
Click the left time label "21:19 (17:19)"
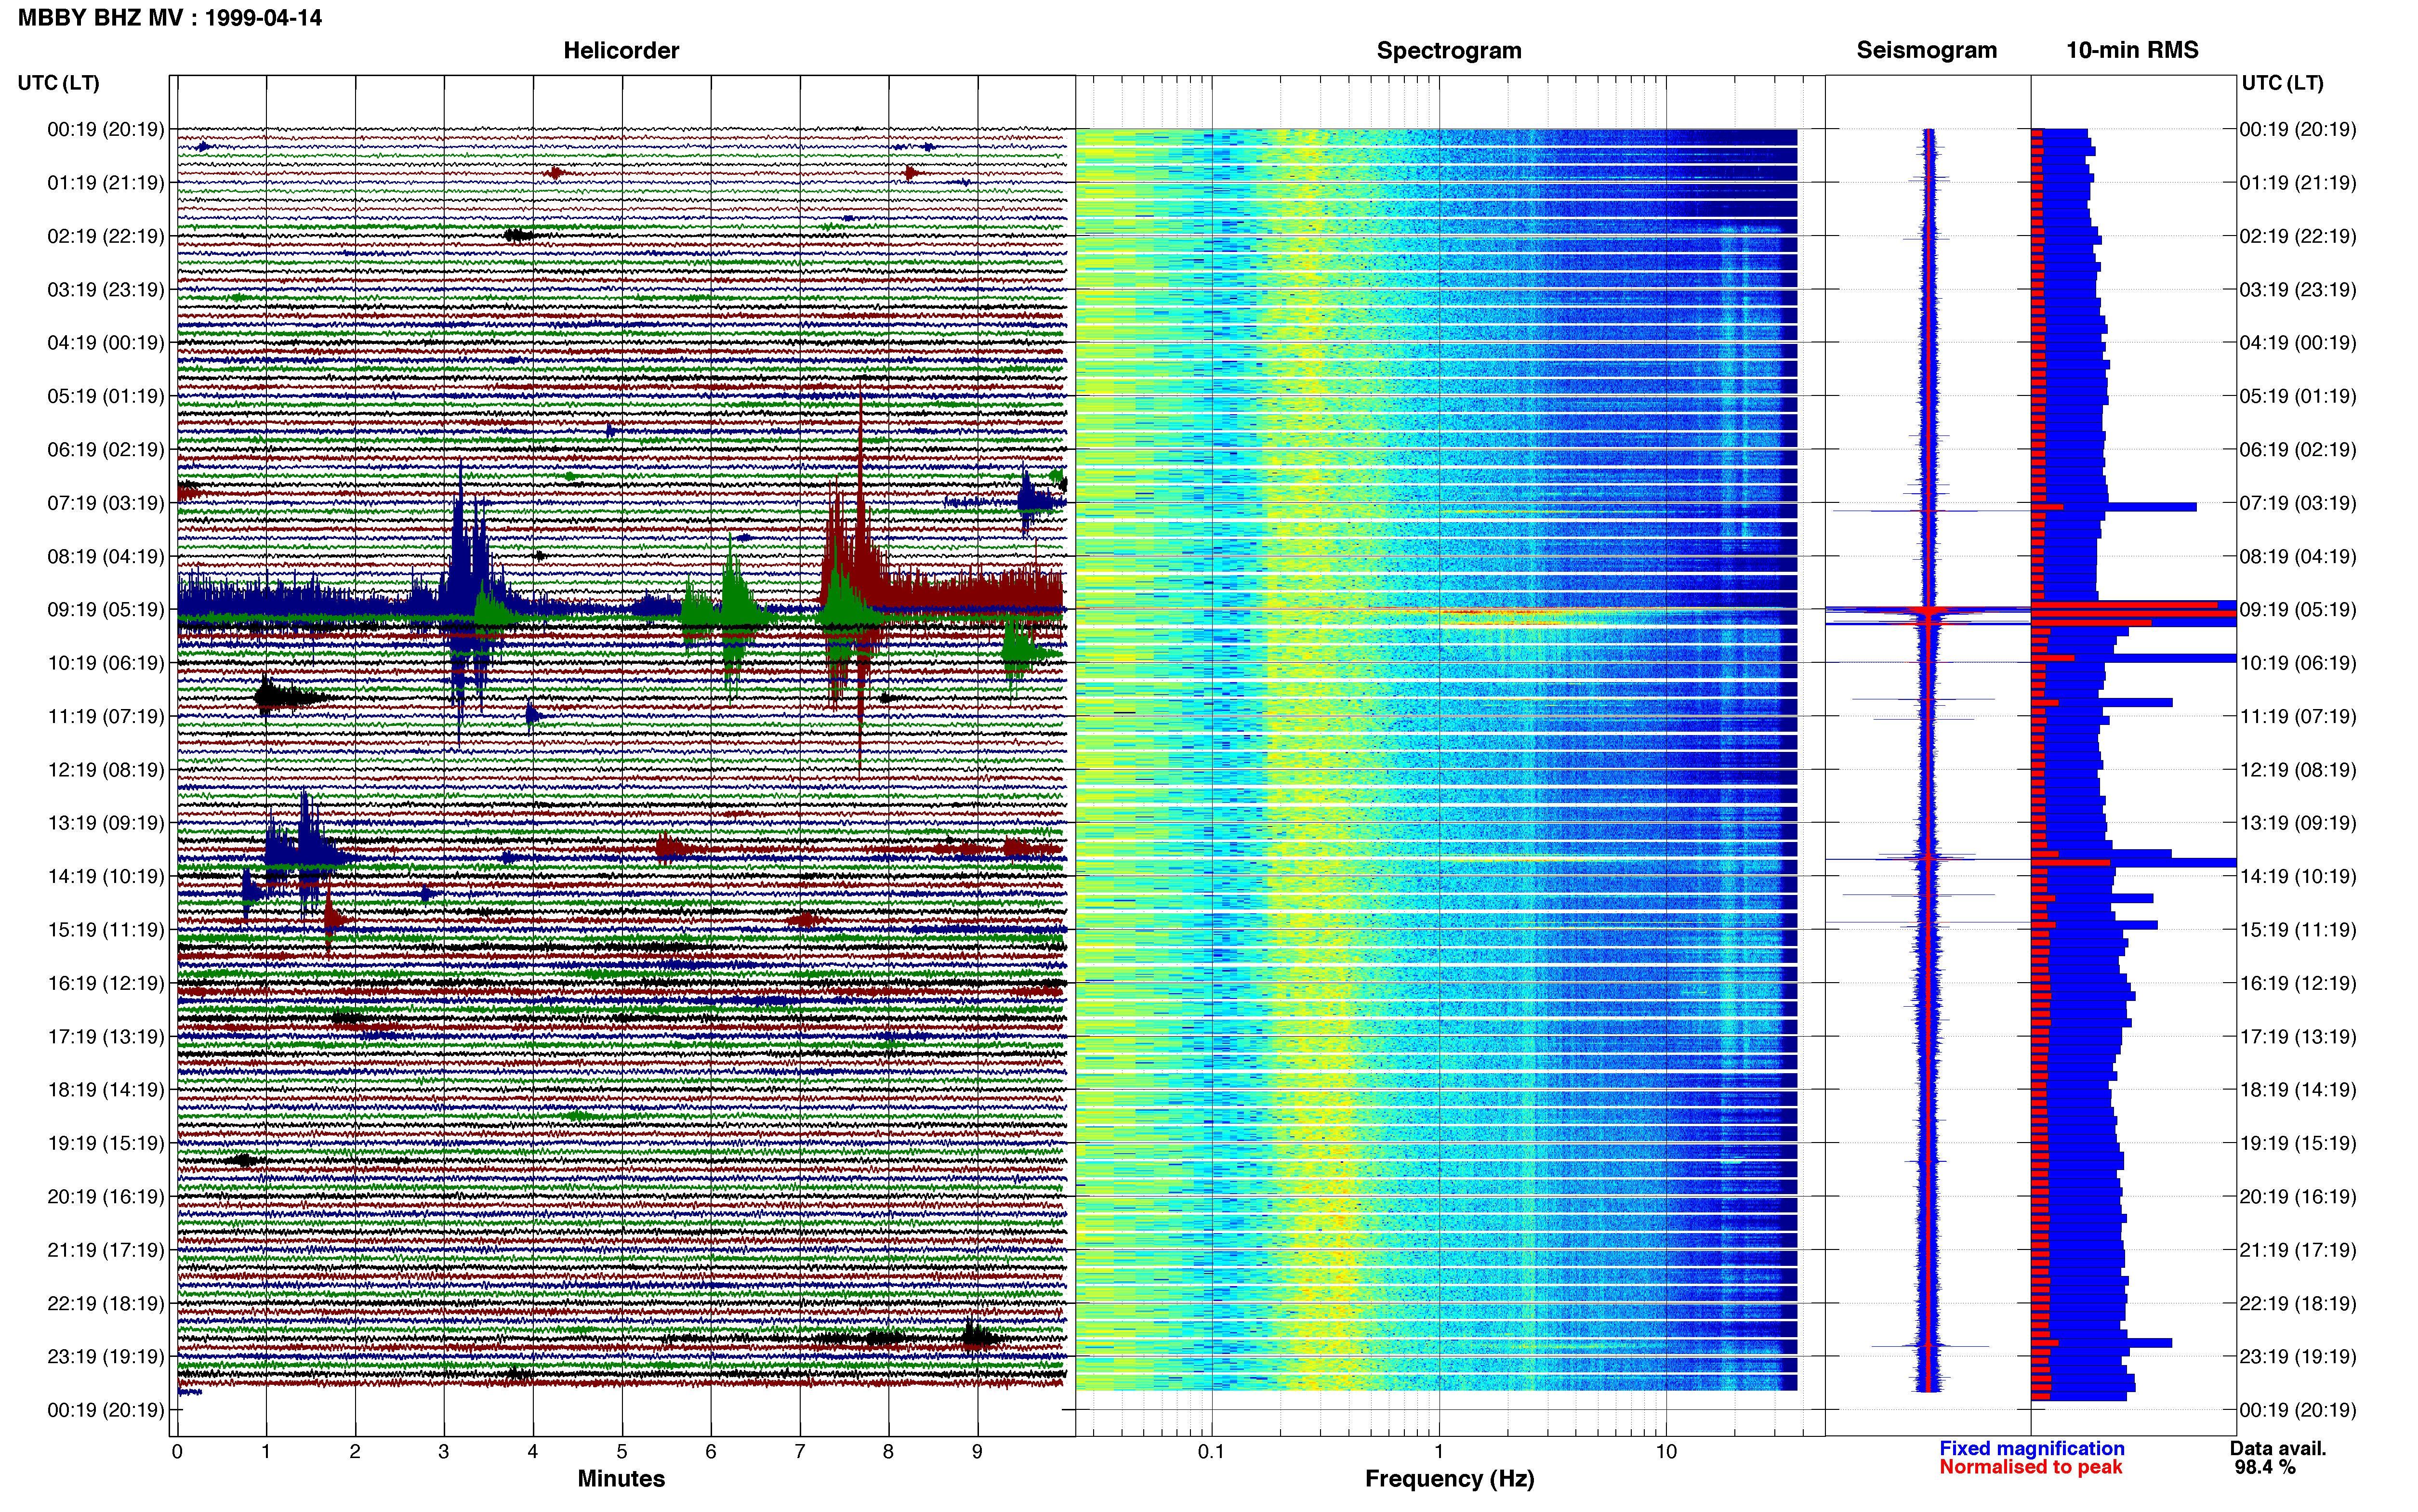click(x=105, y=1250)
